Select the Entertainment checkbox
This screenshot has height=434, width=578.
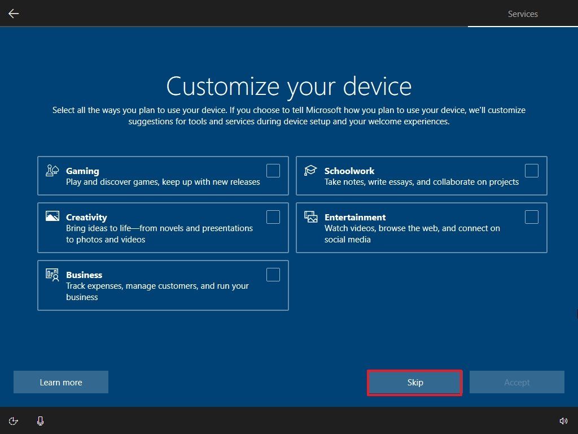[x=531, y=216]
